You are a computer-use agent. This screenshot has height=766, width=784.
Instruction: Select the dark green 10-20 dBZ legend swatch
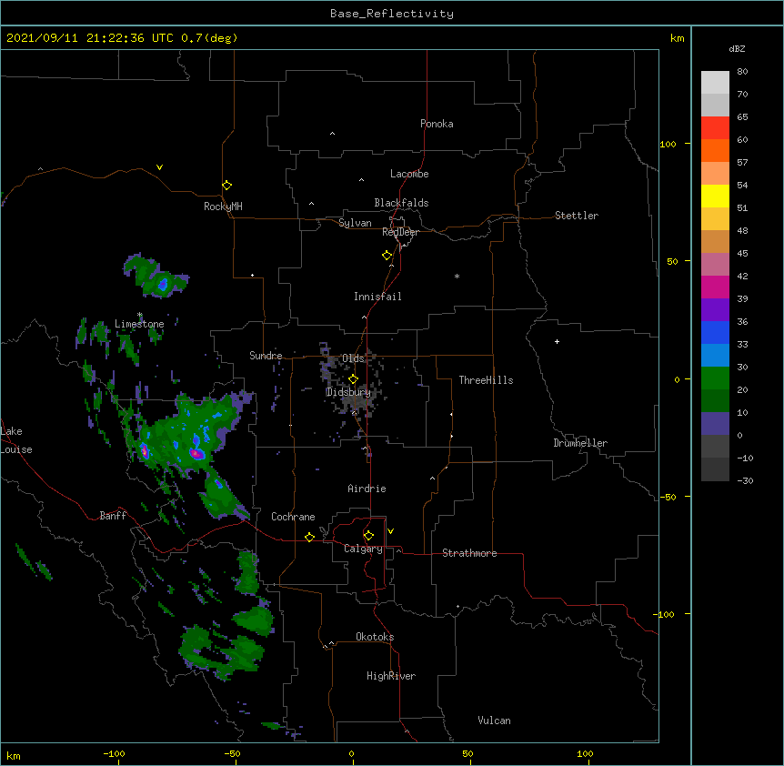click(715, 401)
